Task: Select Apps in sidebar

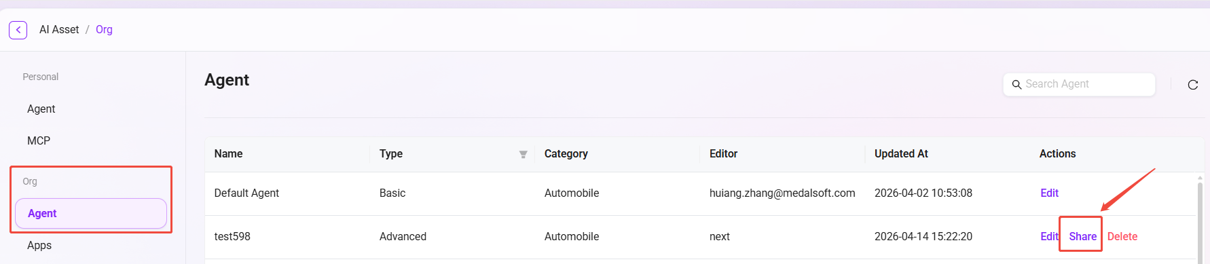Action: click(39, 245)
